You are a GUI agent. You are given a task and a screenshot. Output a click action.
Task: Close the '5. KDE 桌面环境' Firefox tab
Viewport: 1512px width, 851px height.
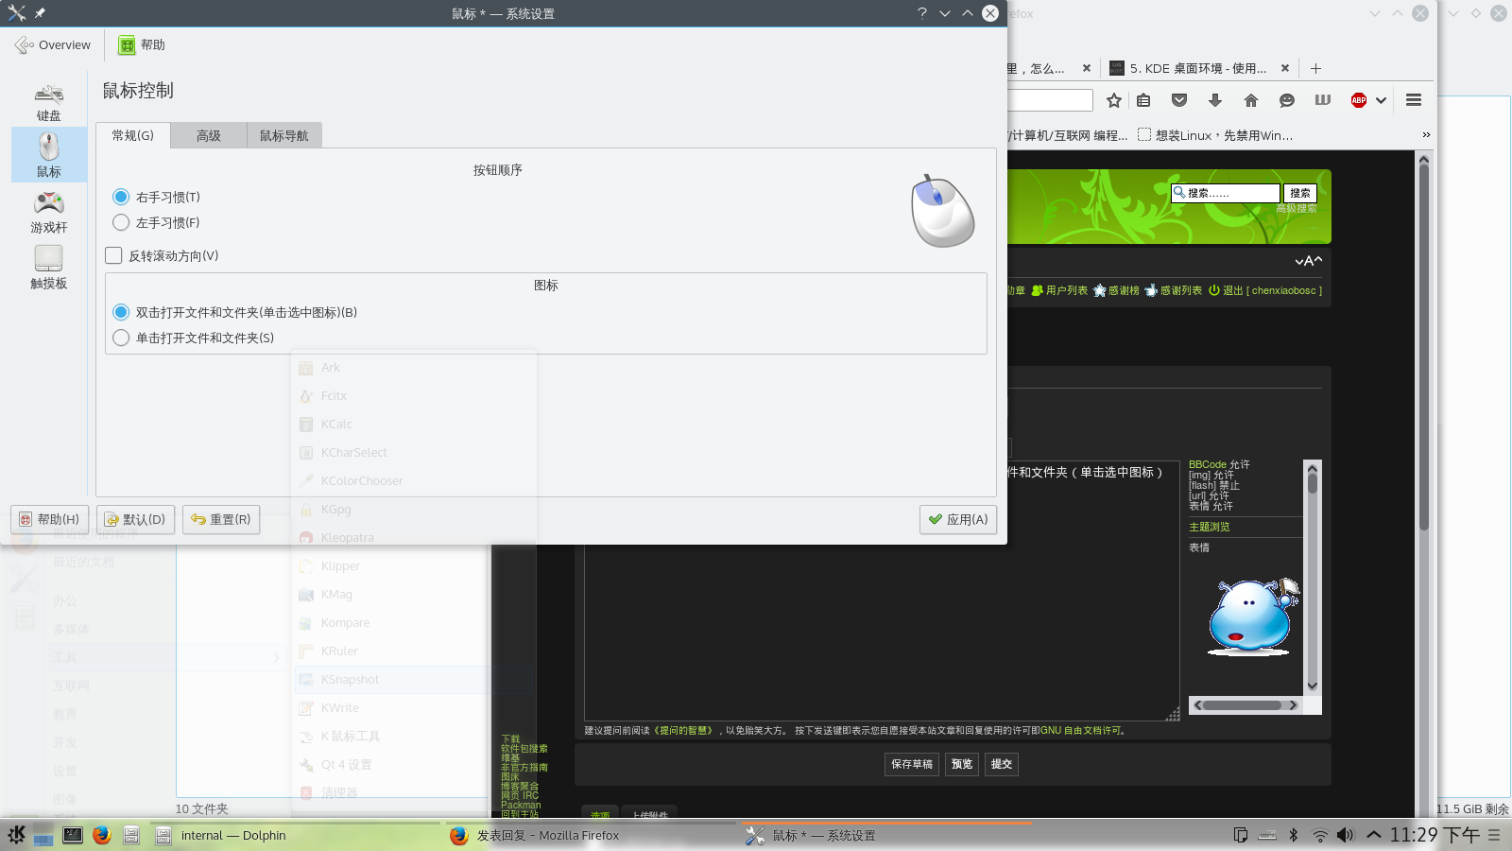(x=1285, y=68)
